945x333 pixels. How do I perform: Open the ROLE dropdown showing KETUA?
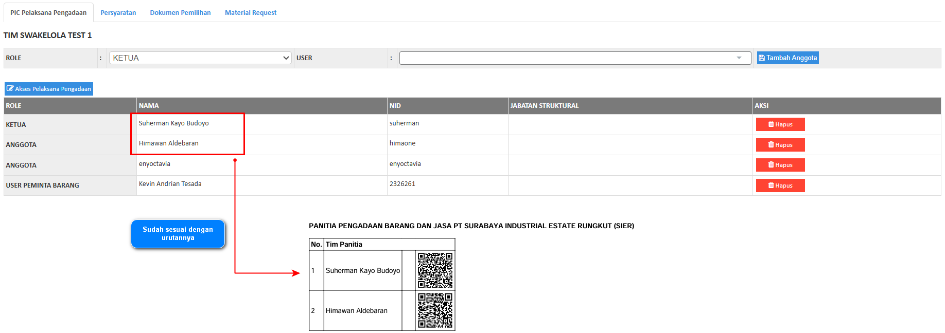click(200, 58)
